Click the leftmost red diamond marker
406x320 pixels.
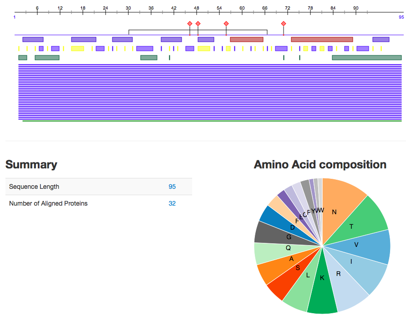tap(190, 24)
